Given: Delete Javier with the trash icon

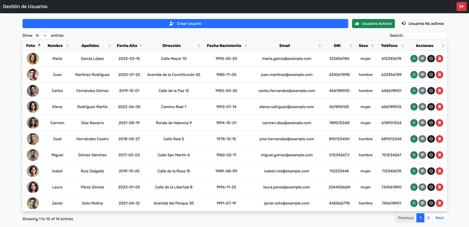Looking at the screenshot, I should tap(439, 203).
